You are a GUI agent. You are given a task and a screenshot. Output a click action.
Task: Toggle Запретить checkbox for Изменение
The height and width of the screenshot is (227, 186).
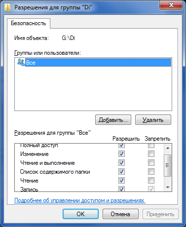(x=151, y=154)
